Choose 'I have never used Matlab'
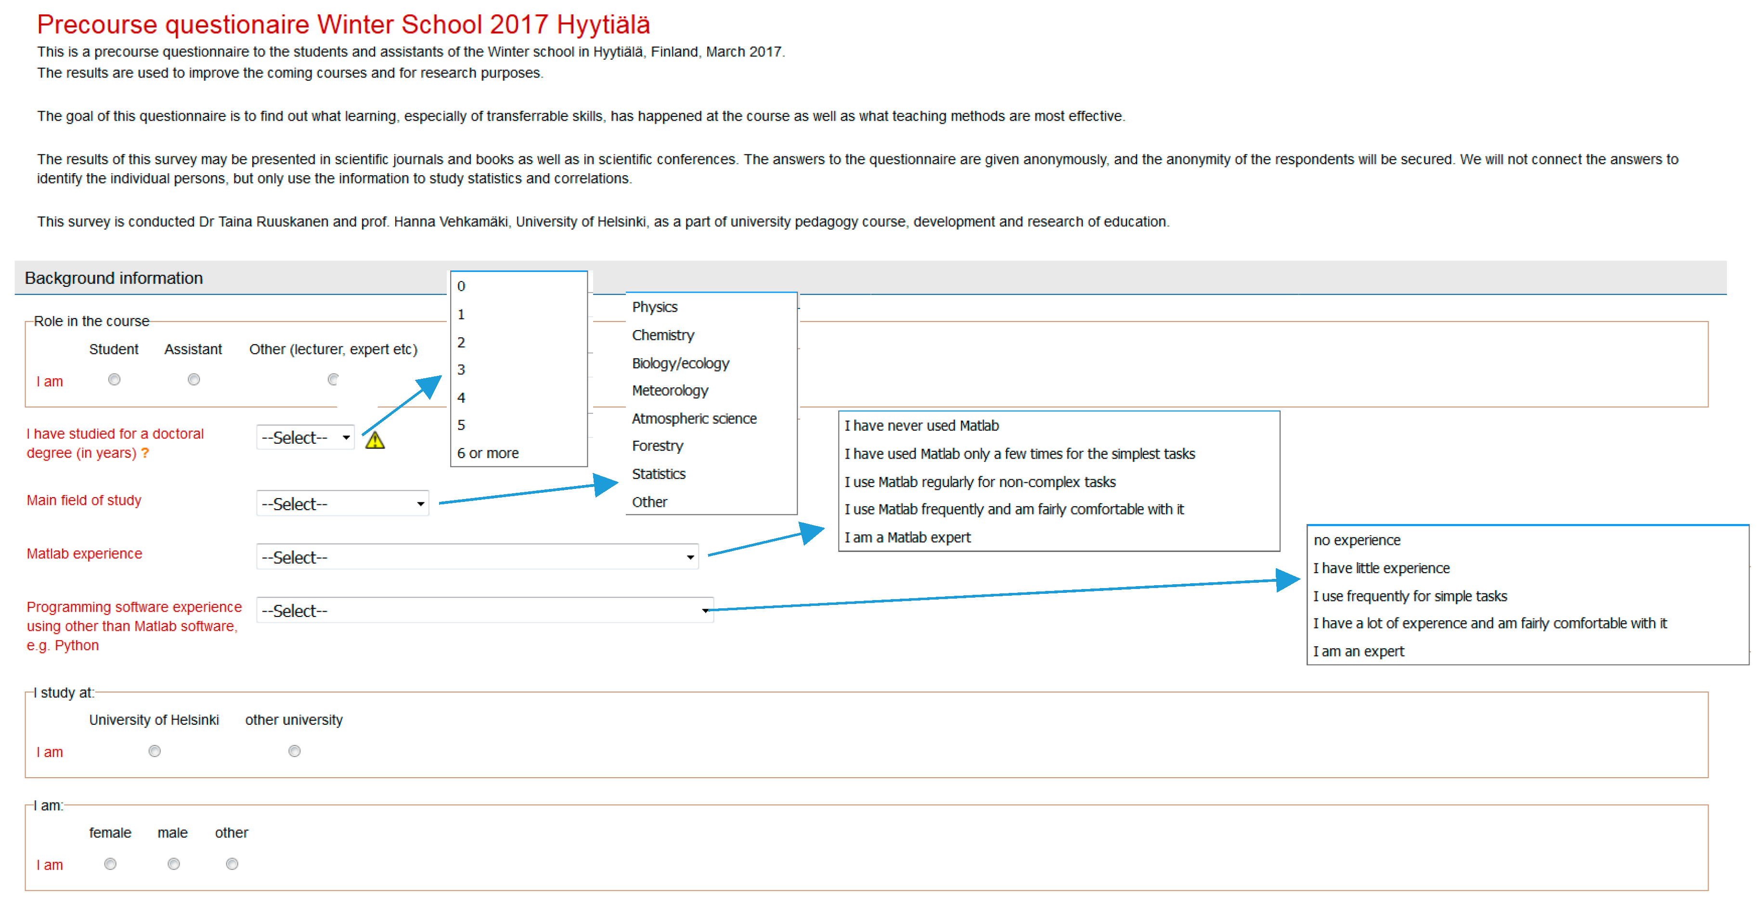This screenshot has width=1762, height=910. [x=921, y=426]
